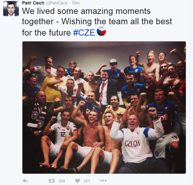Click the Czech flag ball emoji
Viewport: 193px width, 185px height.
101,31
